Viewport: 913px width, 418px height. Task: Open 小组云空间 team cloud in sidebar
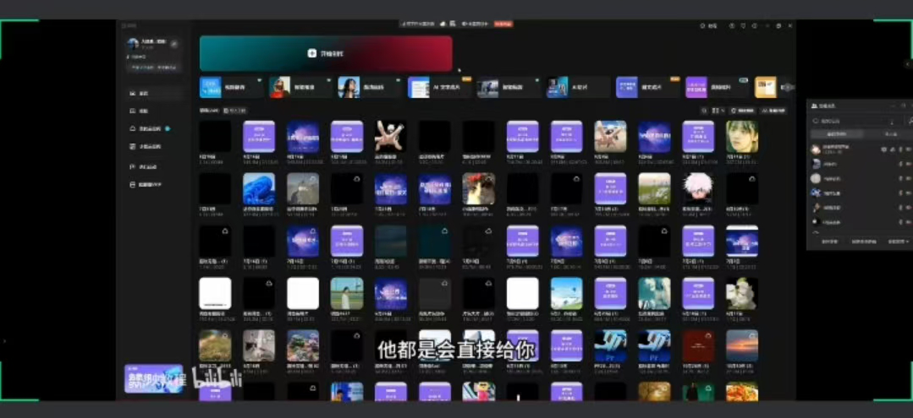click(133, 147)
